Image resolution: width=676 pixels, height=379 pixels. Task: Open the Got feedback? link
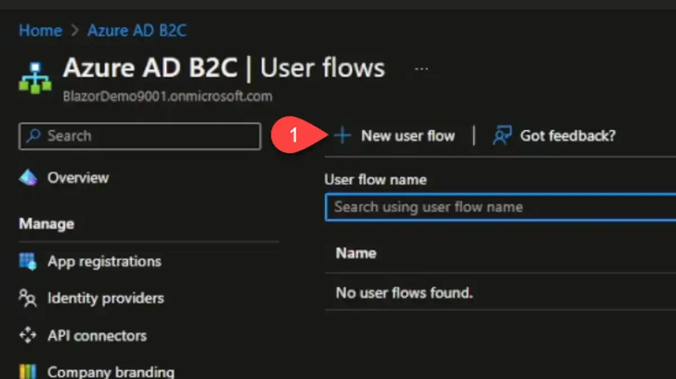[x=567, y=136]
